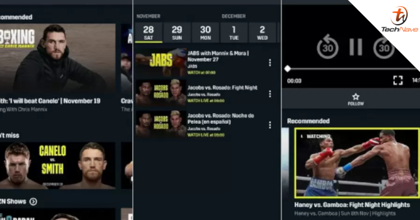This screenshot has width=420, height=220.
Task: Enter fullscreen video mode
Action: click(398, 80)
